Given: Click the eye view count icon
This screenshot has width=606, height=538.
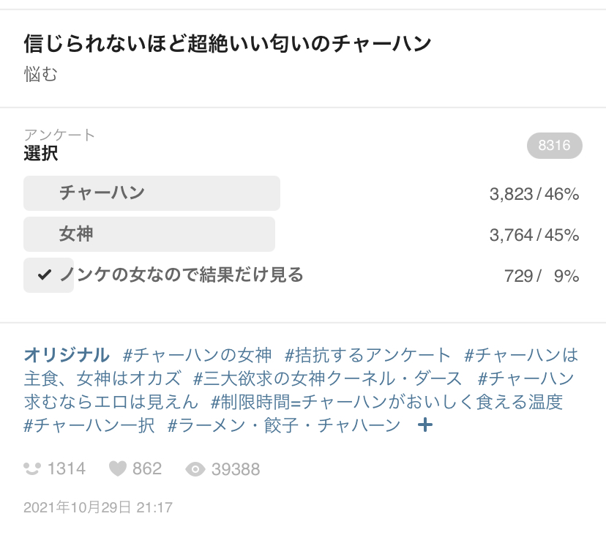Looking at the screenshot, I should [x=195, y=470].
